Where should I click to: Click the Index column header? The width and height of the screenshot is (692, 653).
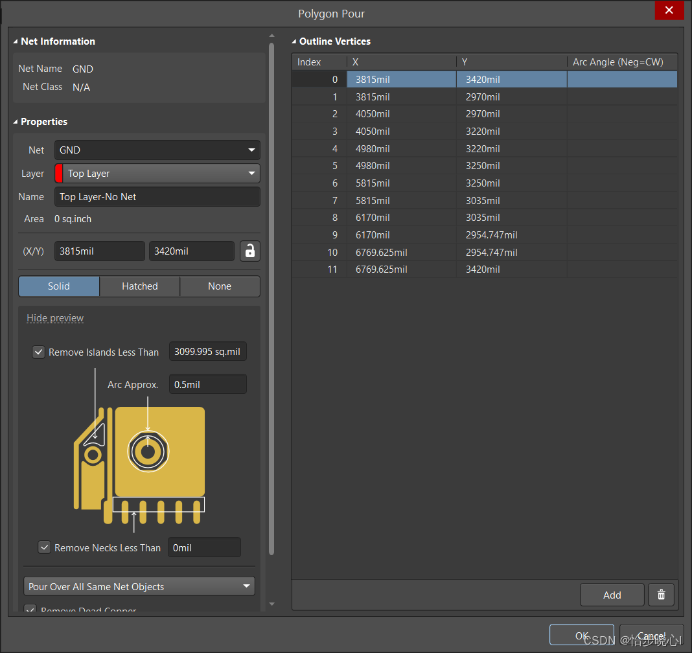coord(319,62)
